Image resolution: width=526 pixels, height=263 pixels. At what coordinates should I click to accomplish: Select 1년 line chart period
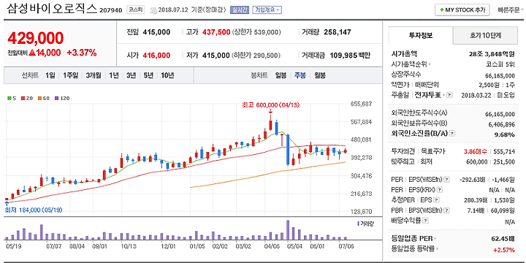click(114, 75)
